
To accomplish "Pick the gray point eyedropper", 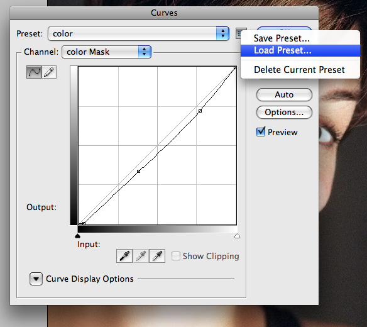I will (x=141, y=256).
